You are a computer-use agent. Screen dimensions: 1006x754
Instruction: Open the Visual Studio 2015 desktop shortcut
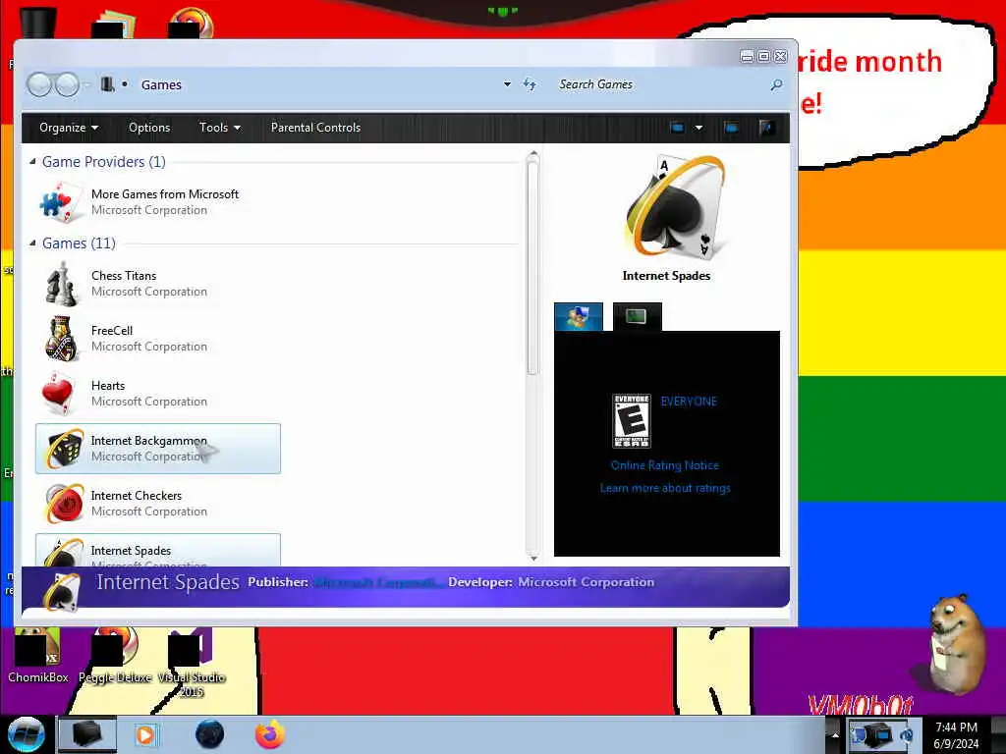click(x=192, y=663)
